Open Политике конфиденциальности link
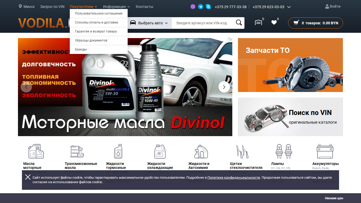 pos(234,178)
